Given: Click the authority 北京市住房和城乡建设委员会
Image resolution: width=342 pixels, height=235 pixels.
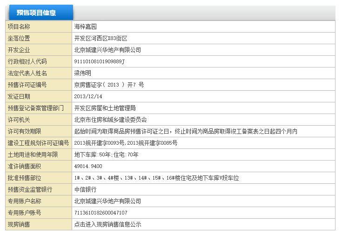Looking at the screenshot, I should point(110,120).
